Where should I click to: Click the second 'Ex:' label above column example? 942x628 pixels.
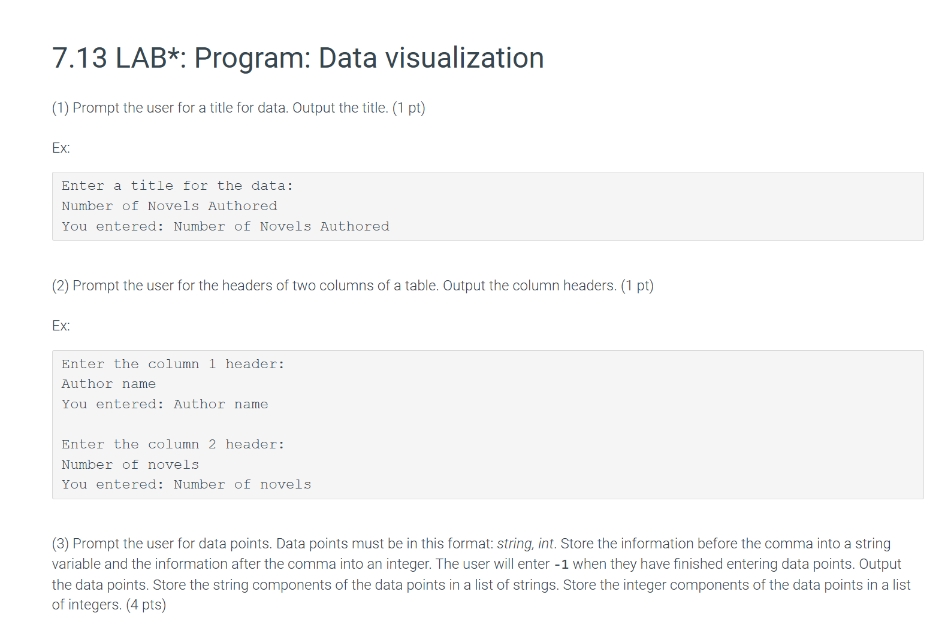[61, 326]
